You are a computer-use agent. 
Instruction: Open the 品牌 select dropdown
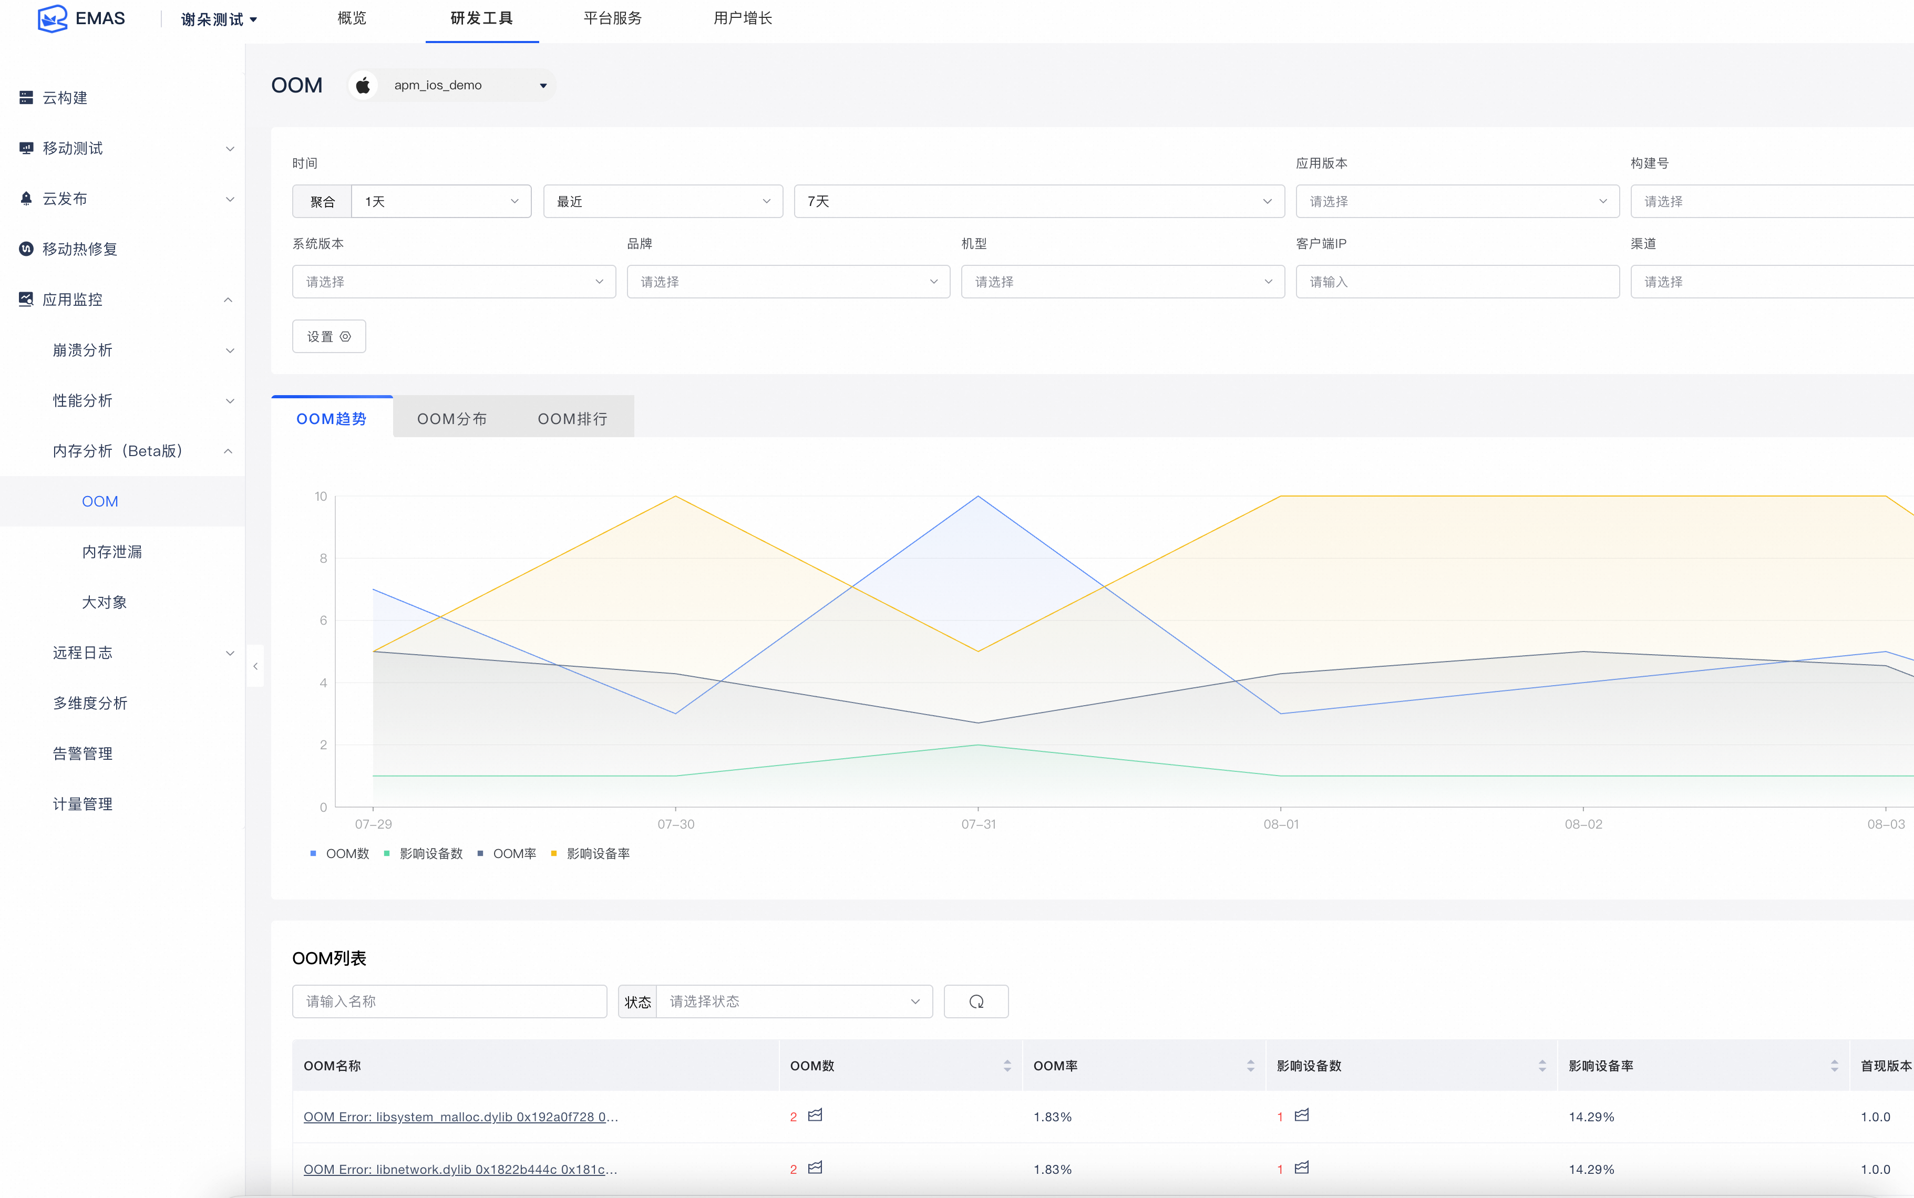[x=788, y=281]
